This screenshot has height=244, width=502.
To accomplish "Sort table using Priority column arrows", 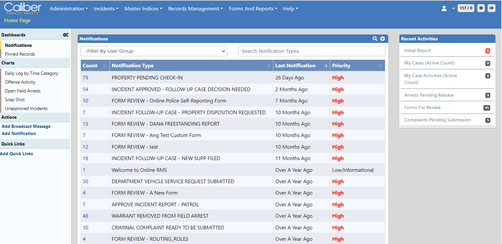I will (x=380, y=66).
